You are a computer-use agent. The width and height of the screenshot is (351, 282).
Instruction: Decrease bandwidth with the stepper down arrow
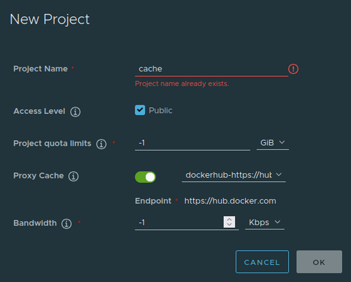click(x=229, y=225)
